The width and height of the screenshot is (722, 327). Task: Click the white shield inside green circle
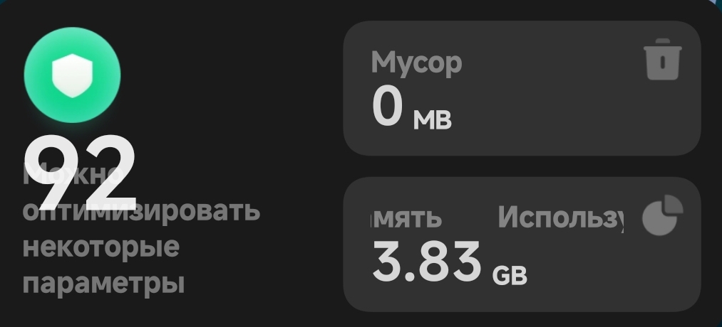72,75
